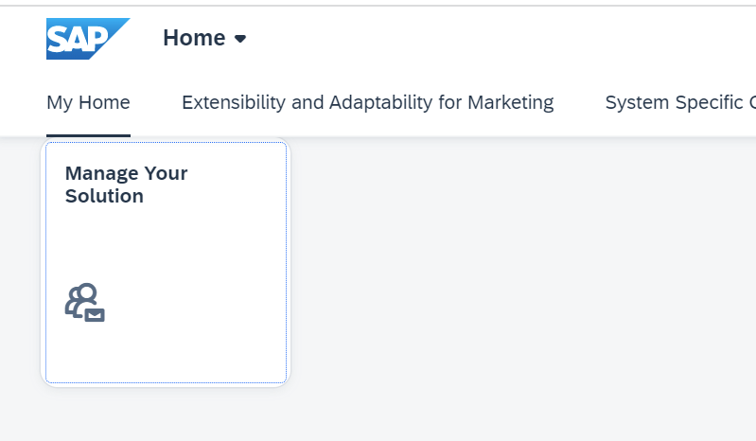The width and height of the screenshot is (756, 441).
Task: Click the envelope badge on tile icon
Action: [95, 315]
